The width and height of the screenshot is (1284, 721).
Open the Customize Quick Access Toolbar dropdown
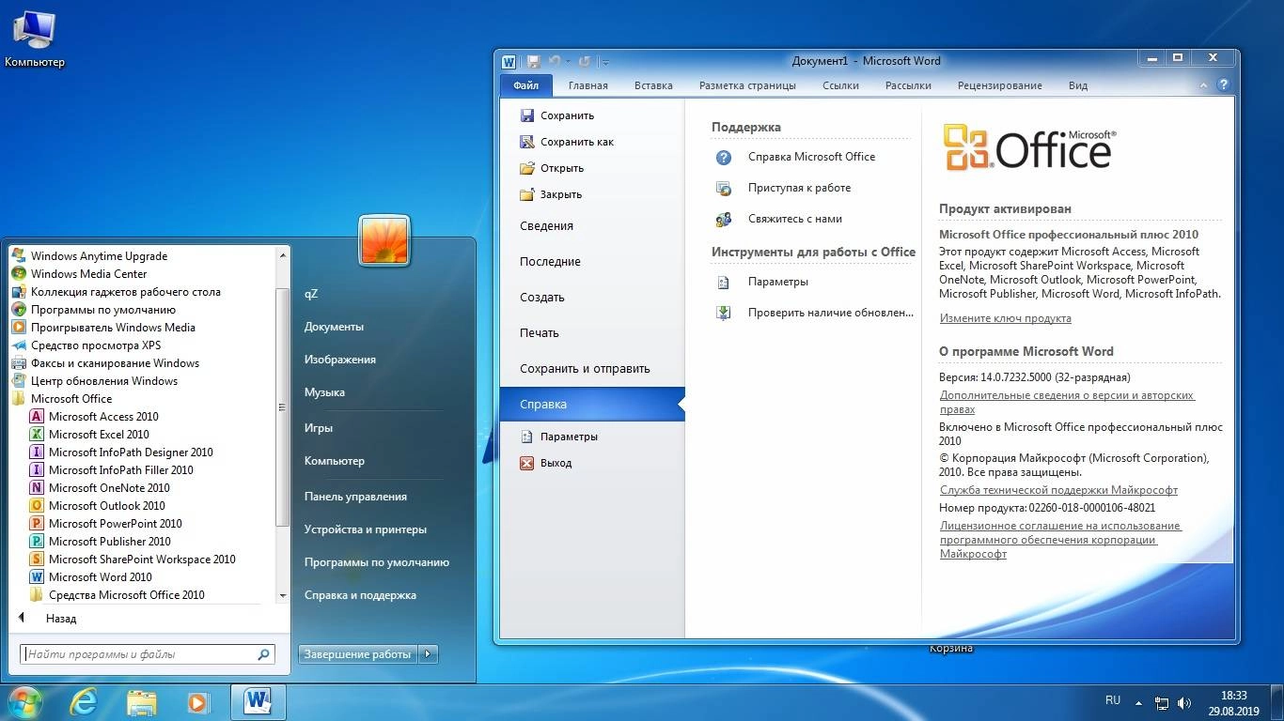[605, 62]
